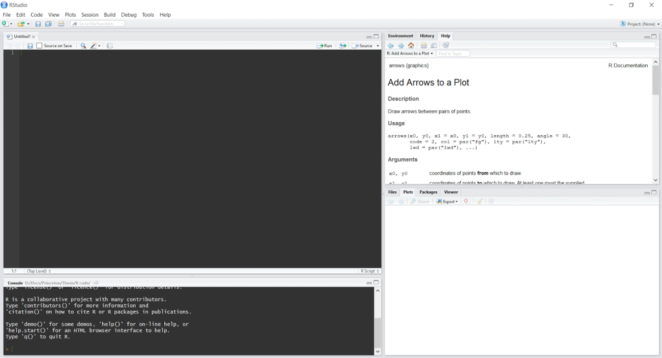
Task: Go back in Help pane history
Action: pos(390,46)
